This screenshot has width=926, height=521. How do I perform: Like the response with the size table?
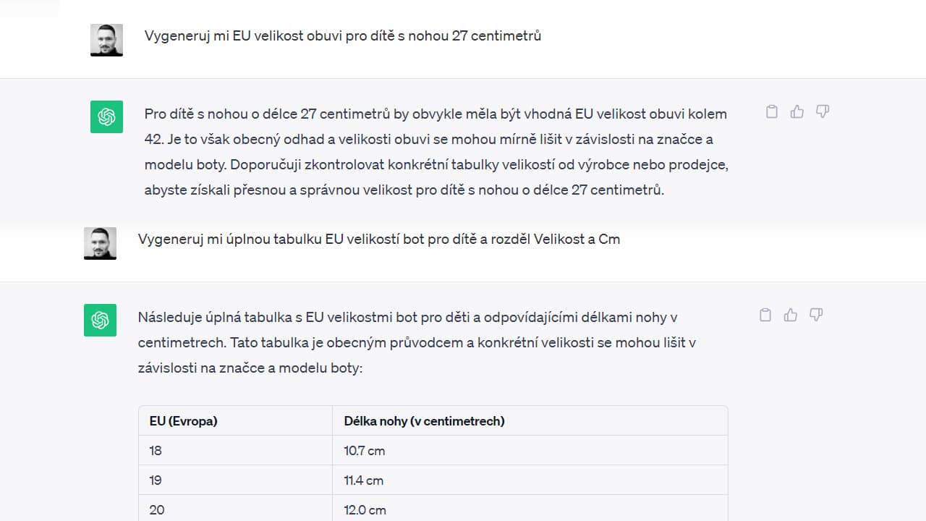click(x=791, y=315)
